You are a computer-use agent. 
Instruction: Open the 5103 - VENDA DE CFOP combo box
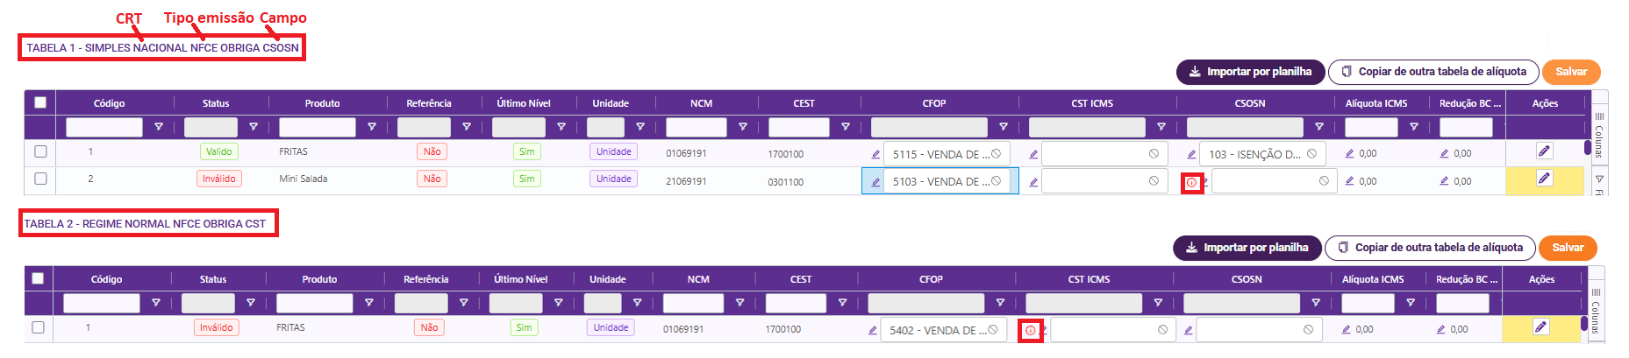click(939, 182)
